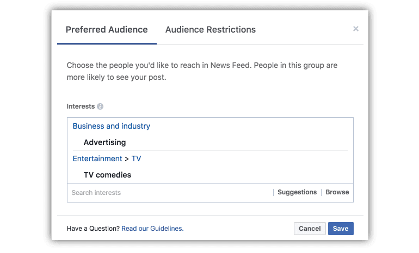Click the News Feed description paragraph
419x253 pixels.
(202, 71)
